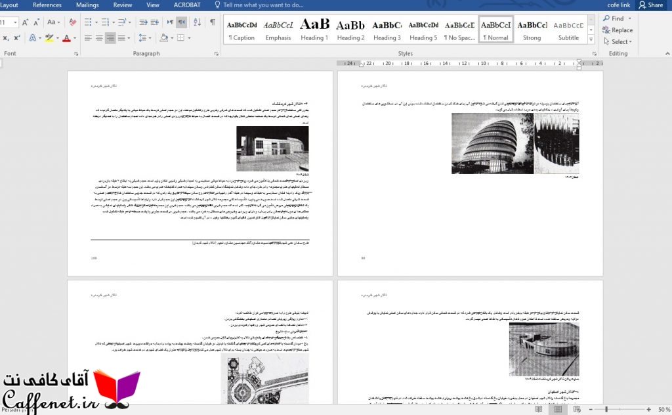Switch to Read Mode view
The width and height of the screenshot is (672, 415).
(x=539, y=410)
